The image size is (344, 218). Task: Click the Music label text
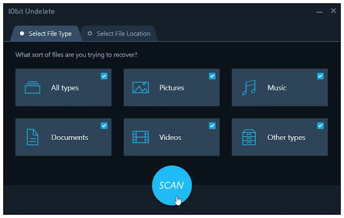point(277,88)
